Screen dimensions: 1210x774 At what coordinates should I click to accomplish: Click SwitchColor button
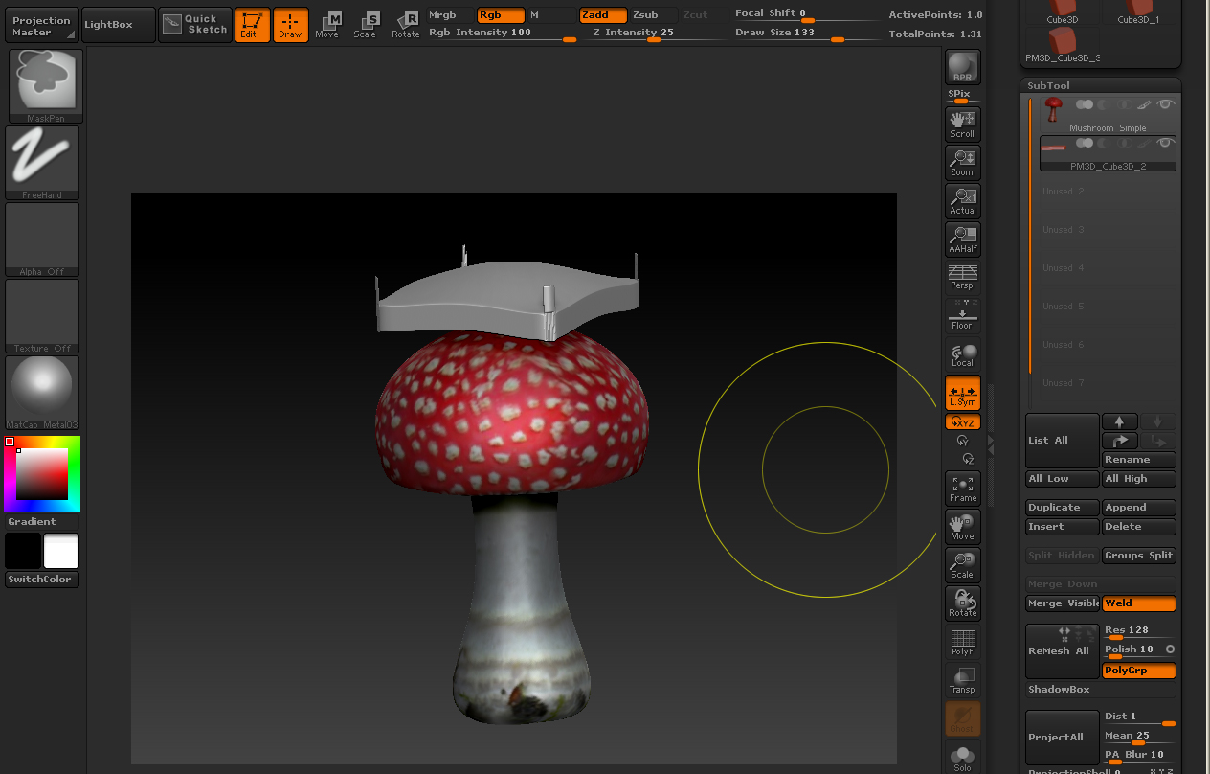click(x=41, y=580)
